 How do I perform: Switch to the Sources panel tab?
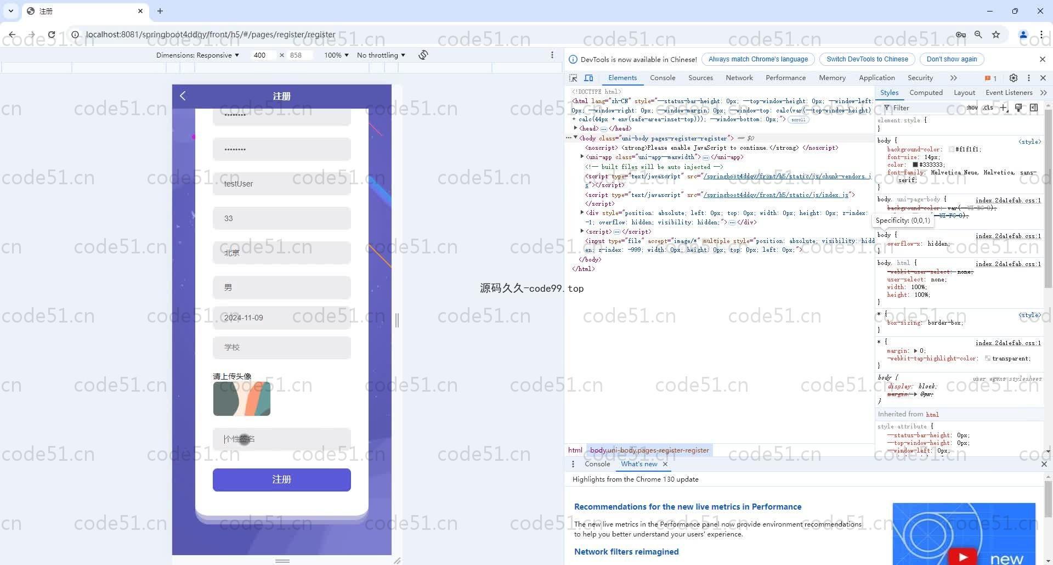point(700,78)
